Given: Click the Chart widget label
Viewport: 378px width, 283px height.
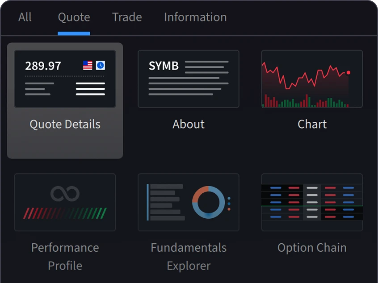Looking at the screenshot, I should [x=312, y=124].
